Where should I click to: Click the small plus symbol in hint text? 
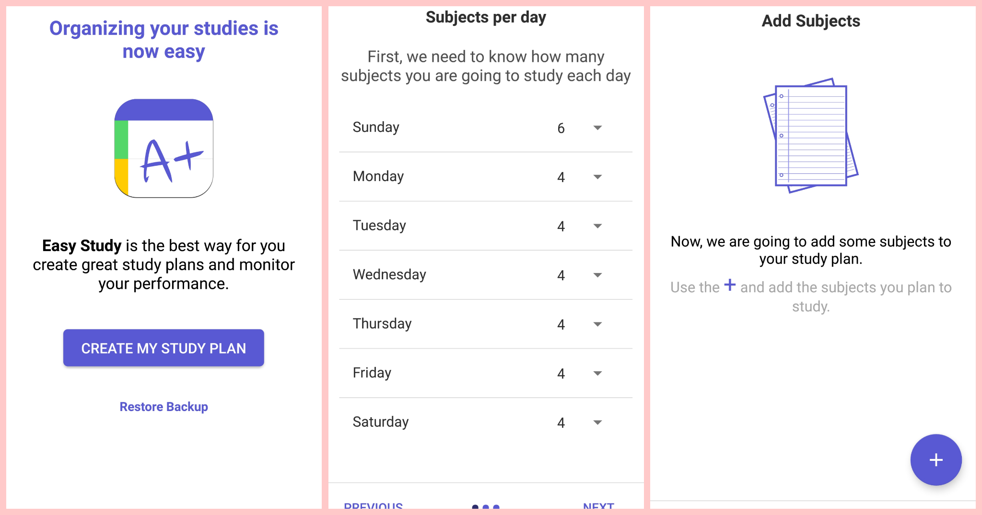point(730,285)
